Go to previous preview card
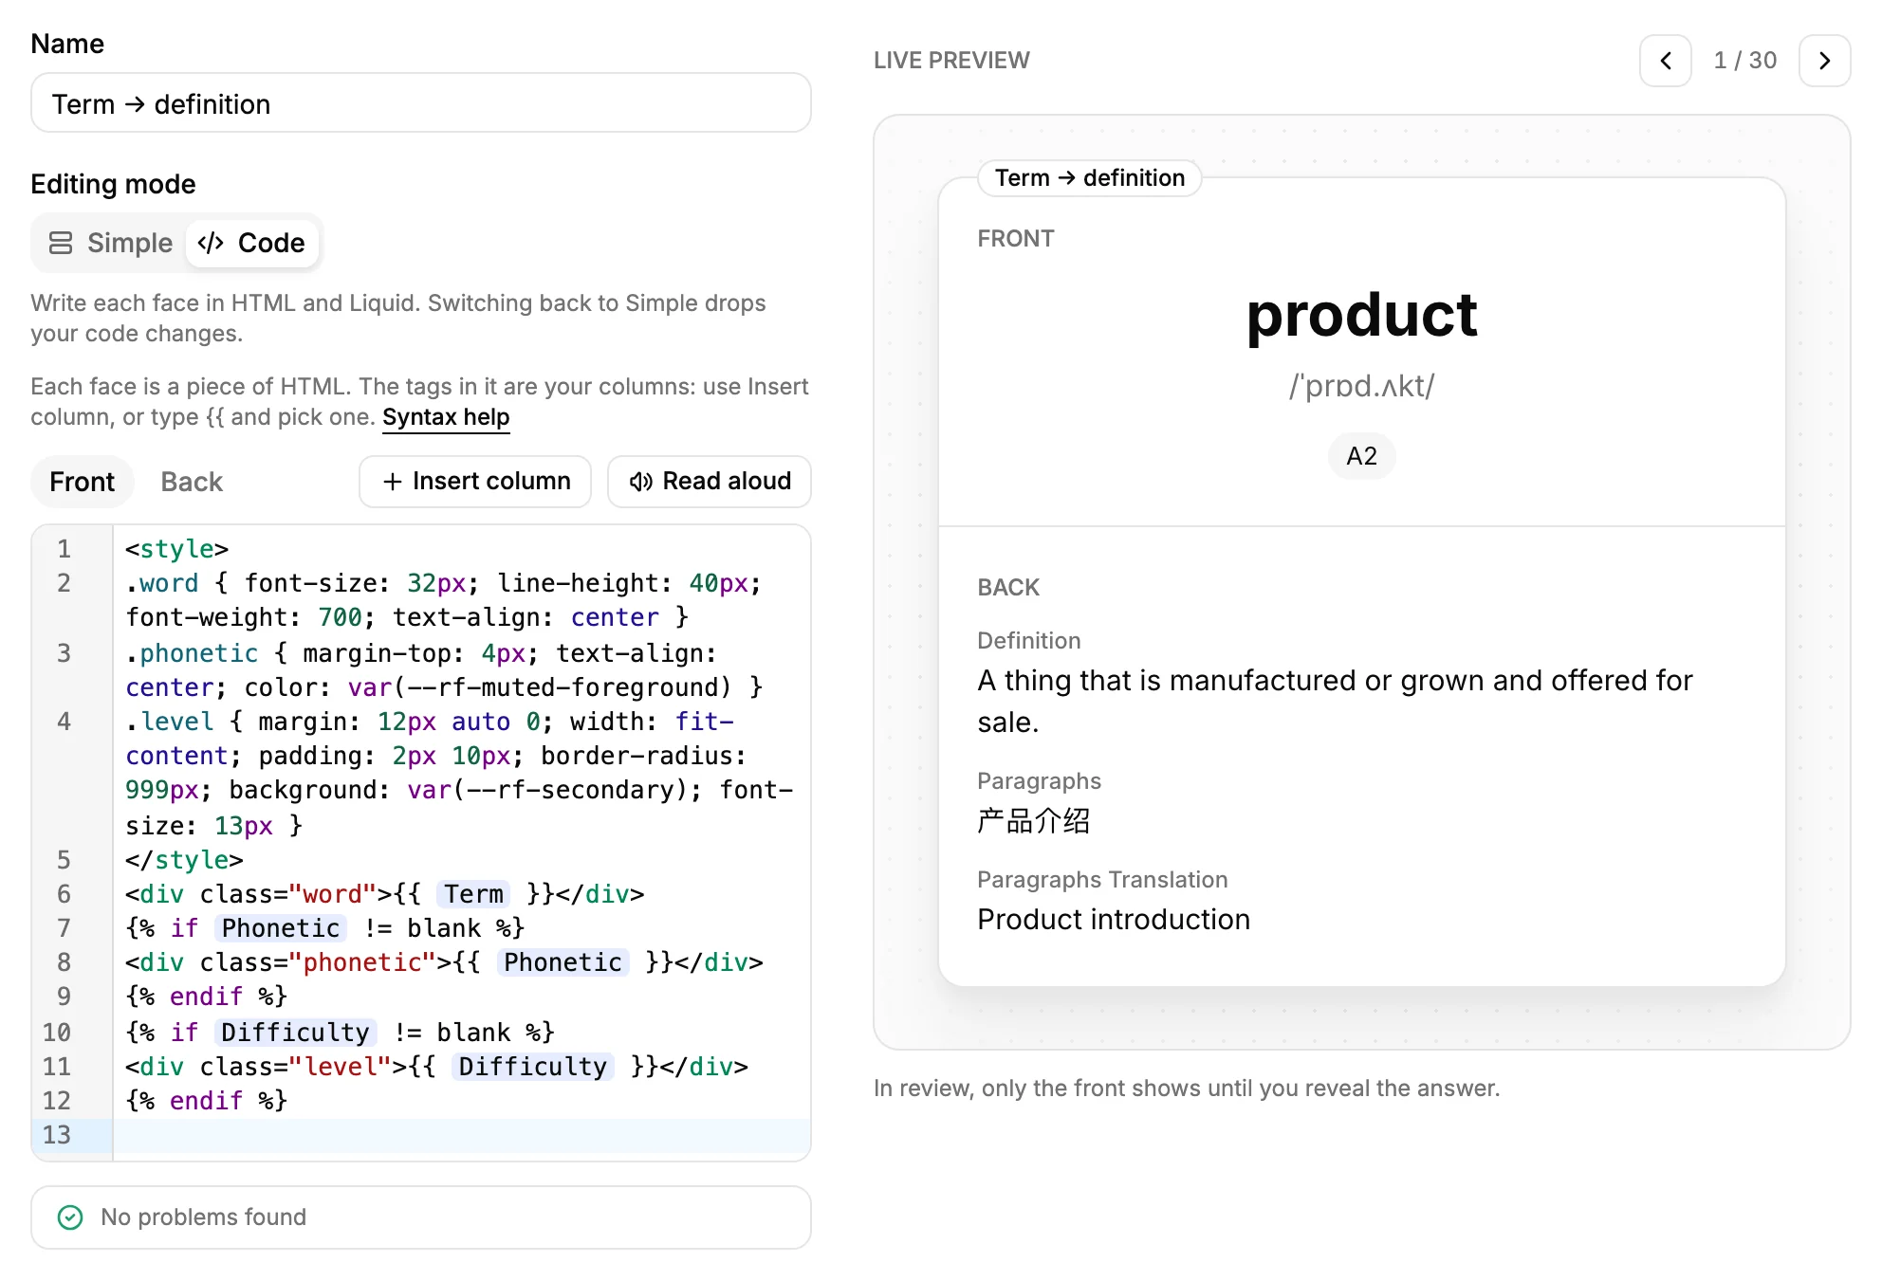1882x1281 pixels. point(1665,61)
